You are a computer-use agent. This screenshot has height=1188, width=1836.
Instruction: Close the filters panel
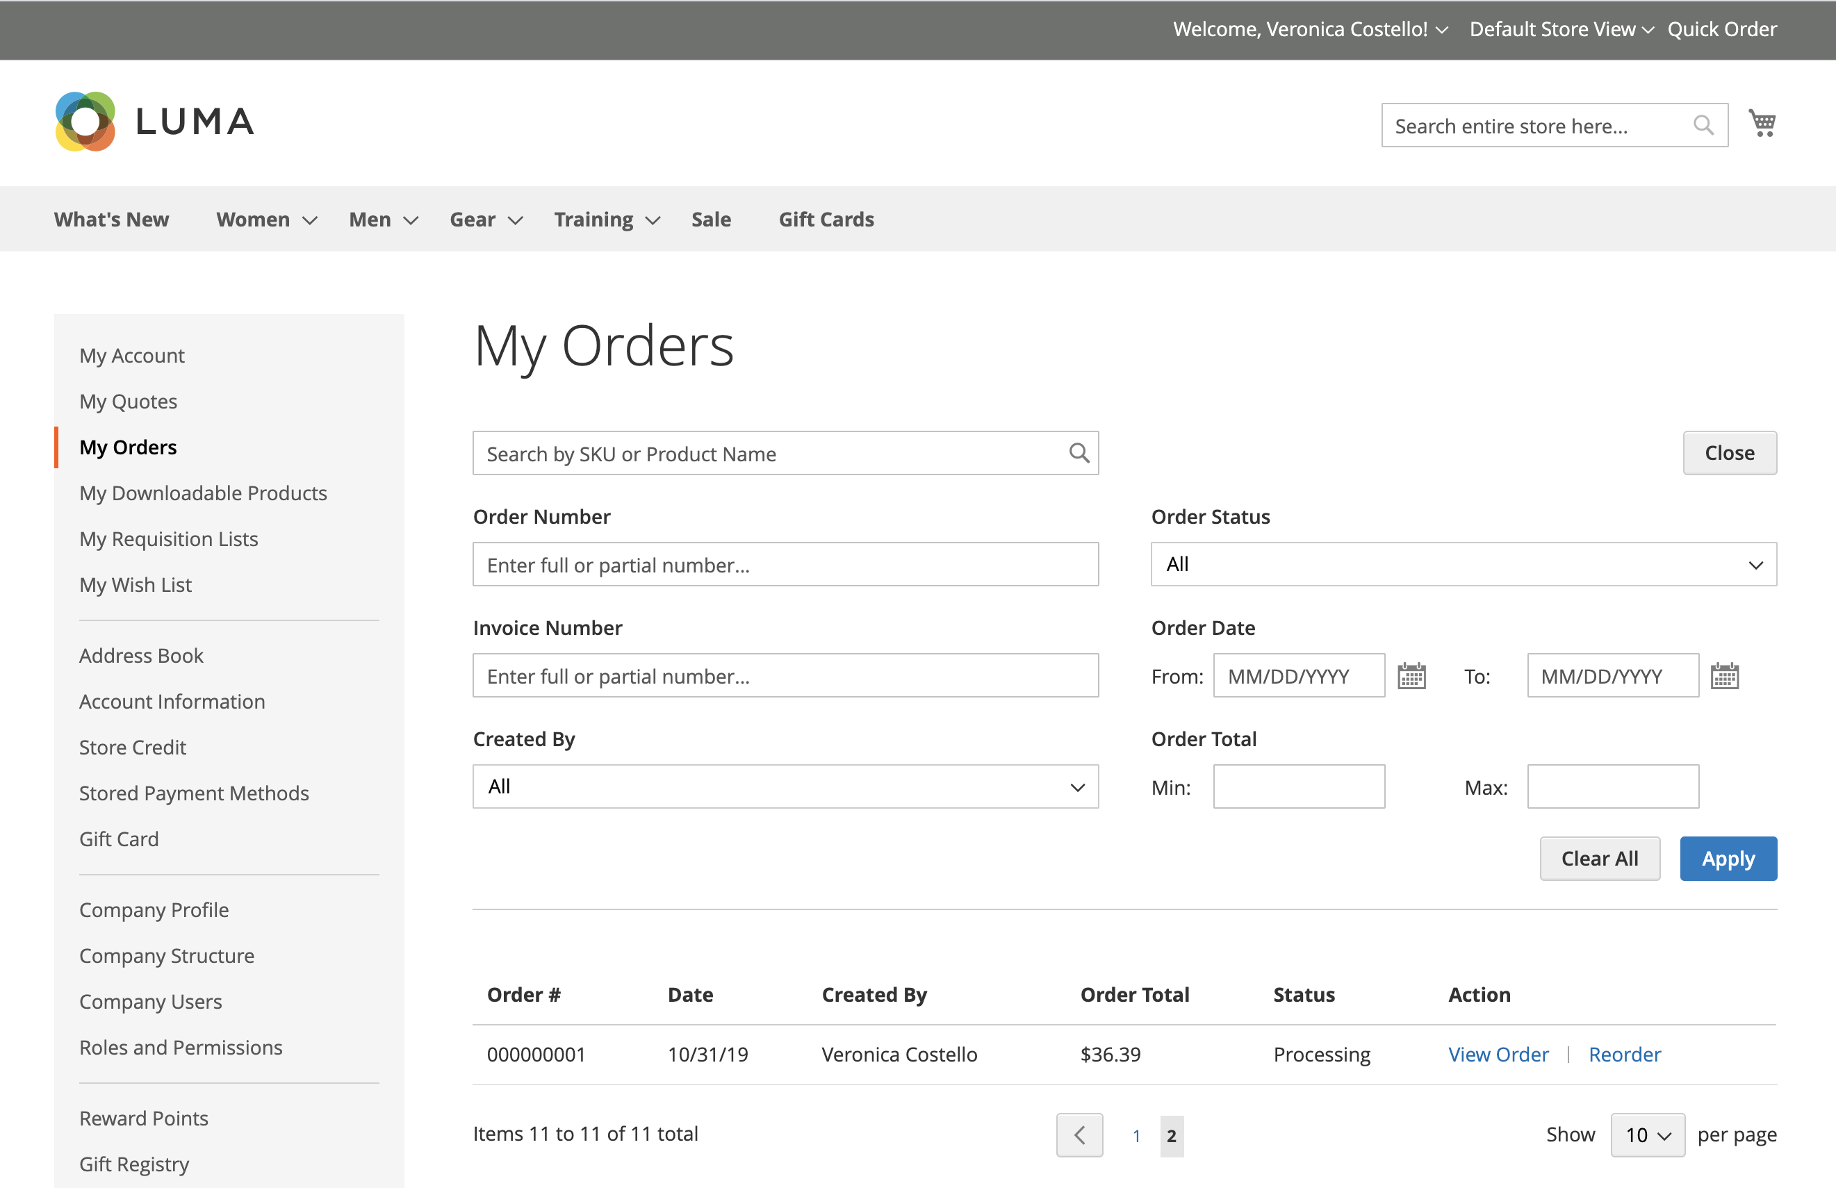click(1730, 453)
